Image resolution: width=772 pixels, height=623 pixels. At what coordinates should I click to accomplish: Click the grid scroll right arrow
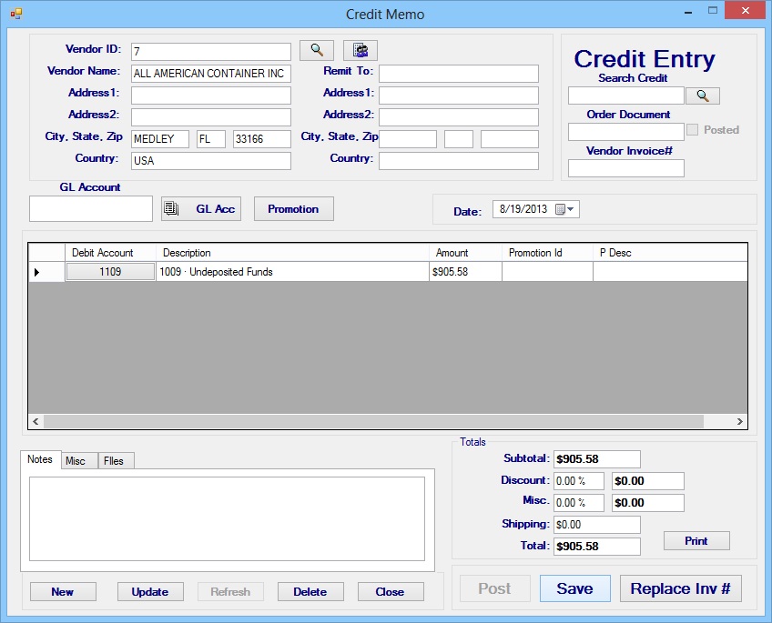point(739,421)
